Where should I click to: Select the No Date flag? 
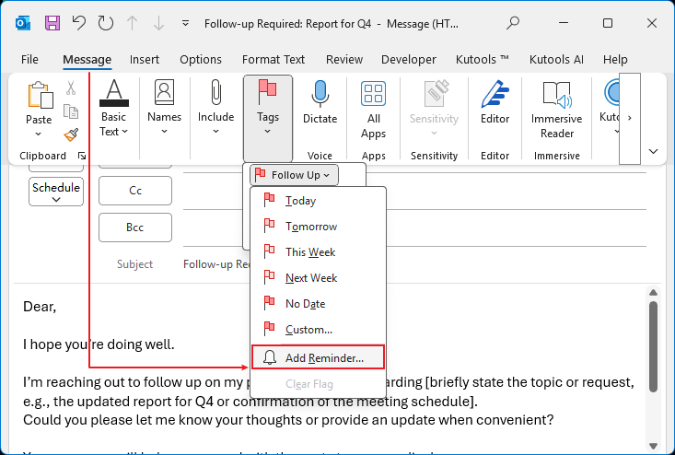[318, 304]
